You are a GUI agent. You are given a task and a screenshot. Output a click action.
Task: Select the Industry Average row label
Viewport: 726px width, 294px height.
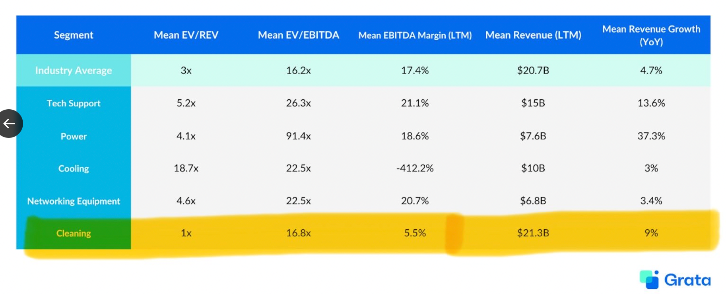tap(74, 70)
